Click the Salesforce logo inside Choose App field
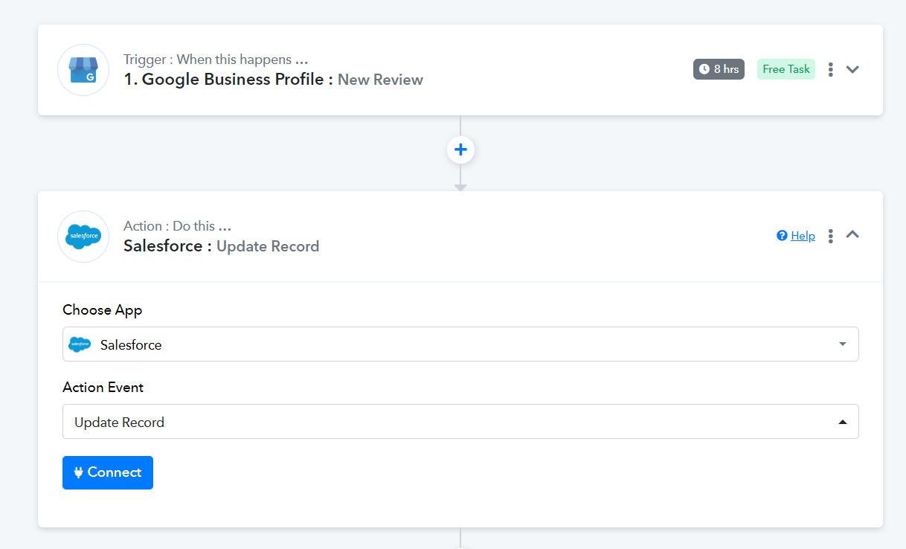This screenshot has width=906, height=549. click(x=80, y=344)
